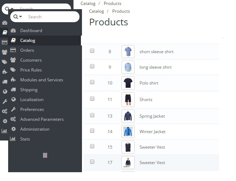The height and width of the screenshot is (181, 236).
Task: Check the Polo shirt row checkbox
Action: coord(92,82)
